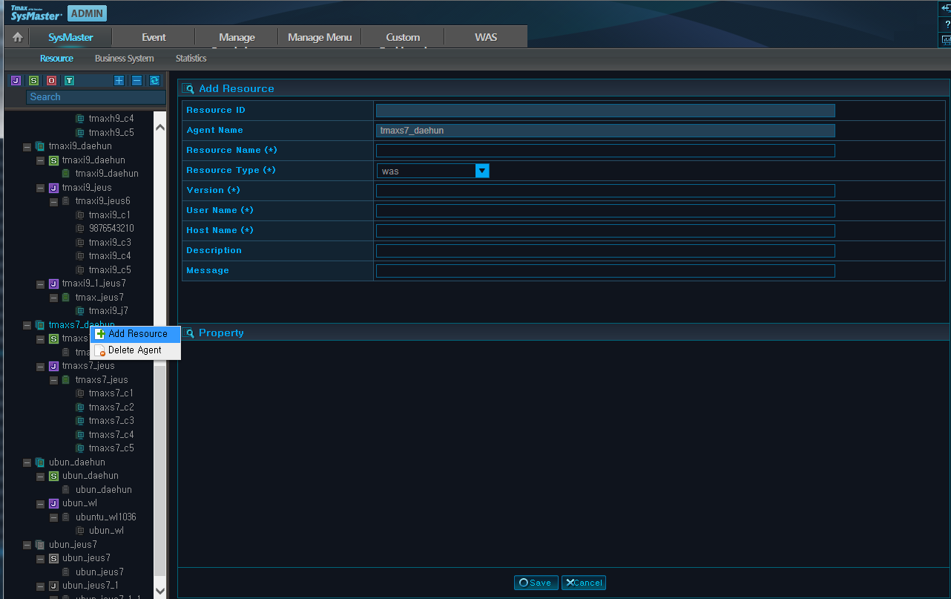The height and width of the screenshot is (599, 951).
Task: Collapse the tmax_jeus7 node
Action: coord(53,298)
